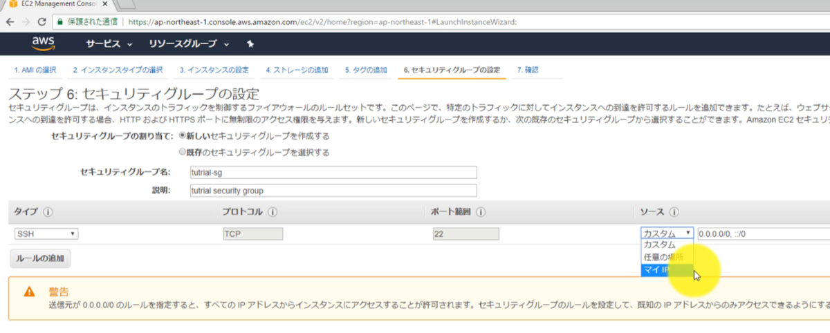Select step 6. セキュリティグループの設定 tab
Image resolution: width=830 pixels, height=333 pixels.
[x=452, y=70]
